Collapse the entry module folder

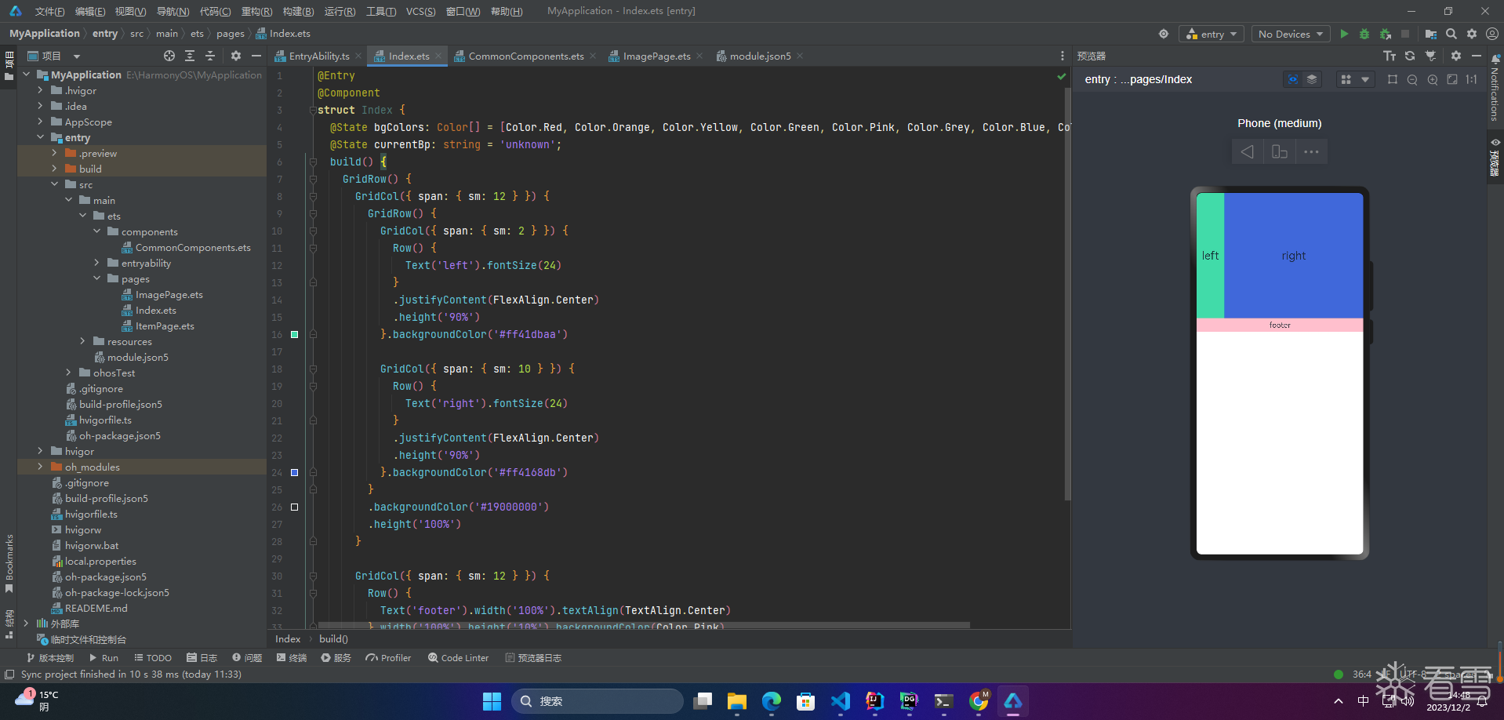pyautogui.click(x=41, y=137)
